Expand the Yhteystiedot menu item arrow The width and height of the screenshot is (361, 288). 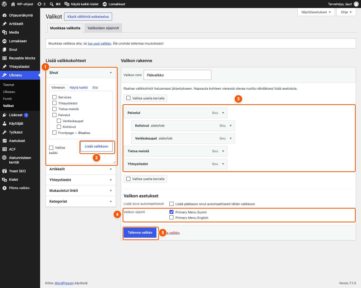(x=223, y=164)
